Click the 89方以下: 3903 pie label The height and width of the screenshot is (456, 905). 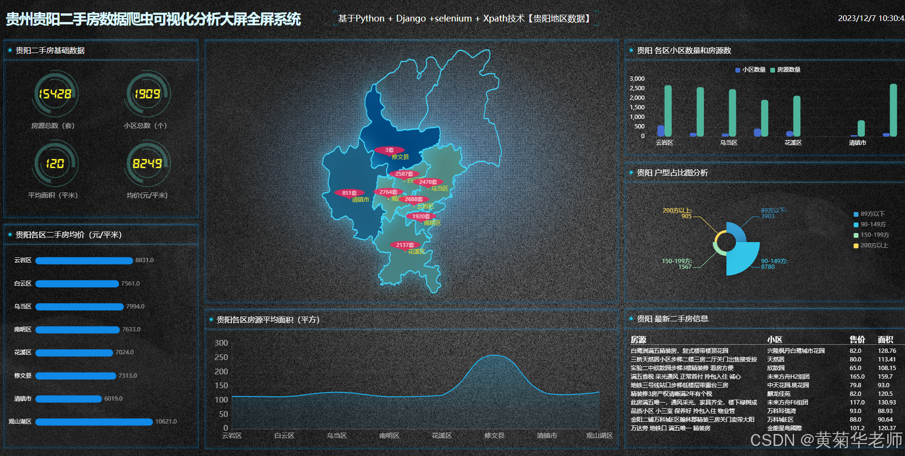click(774, 213)
